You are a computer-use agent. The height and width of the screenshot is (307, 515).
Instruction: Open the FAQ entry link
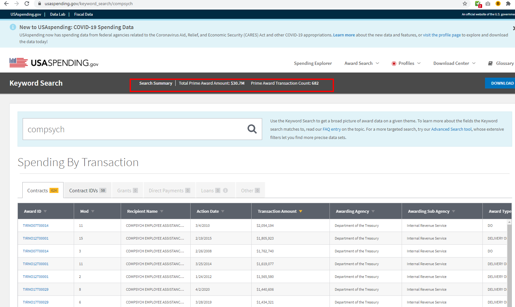coord(332,129)
